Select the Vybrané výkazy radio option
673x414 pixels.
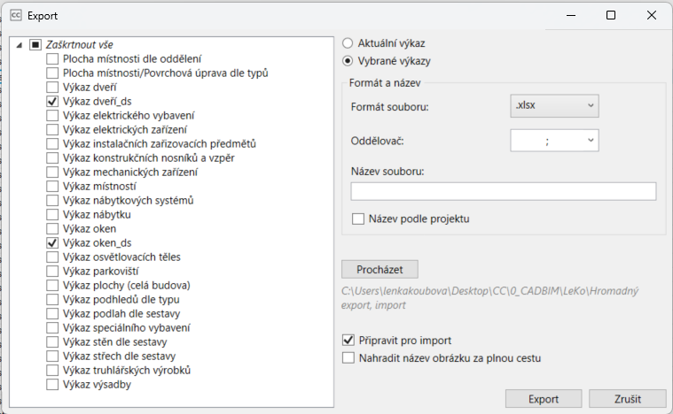coord(348,61)
